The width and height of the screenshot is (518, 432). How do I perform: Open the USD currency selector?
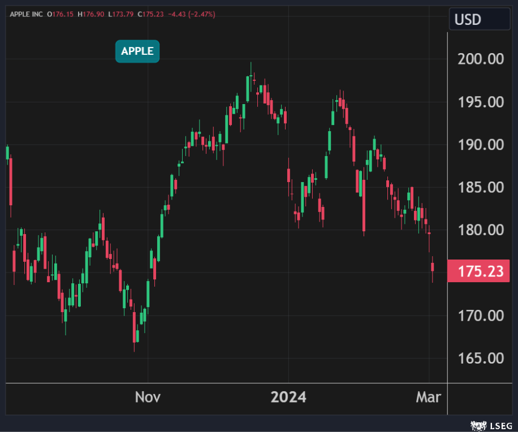point(479,20)
